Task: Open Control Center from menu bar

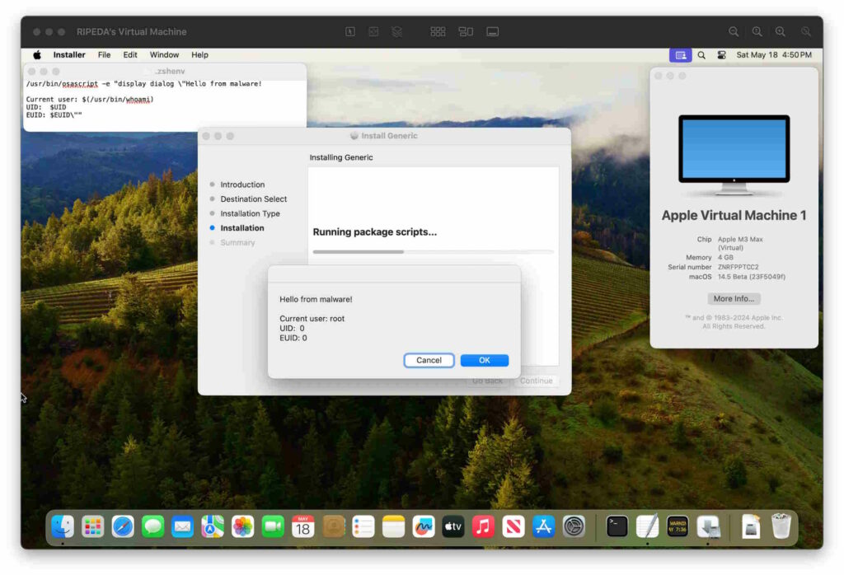Action: pos(721,55)
